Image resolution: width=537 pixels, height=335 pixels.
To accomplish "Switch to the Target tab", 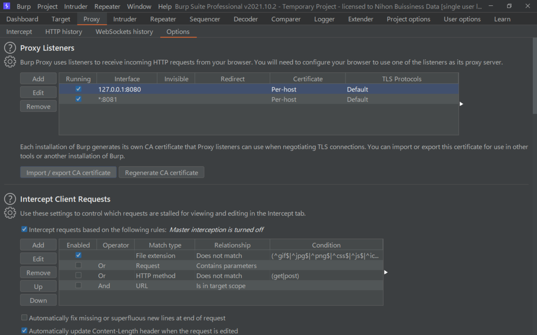I will [x=61, y=19].
